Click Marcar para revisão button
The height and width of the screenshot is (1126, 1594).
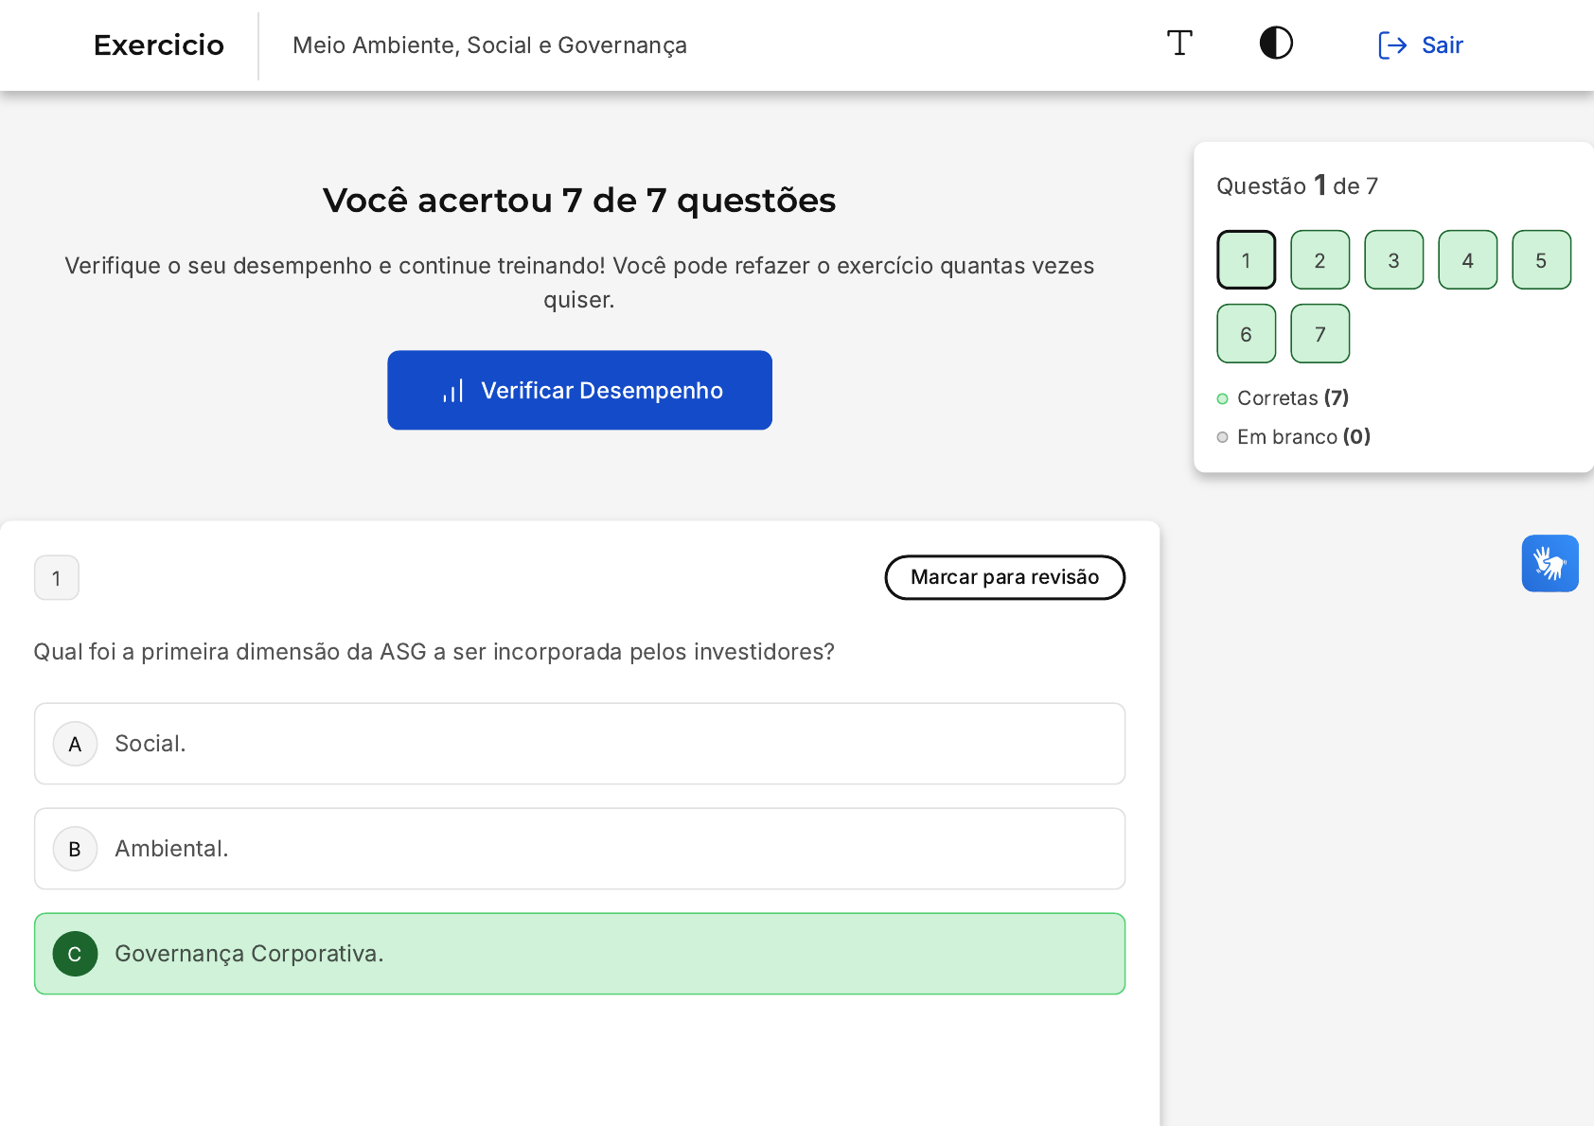click(x=1004, y=577)
